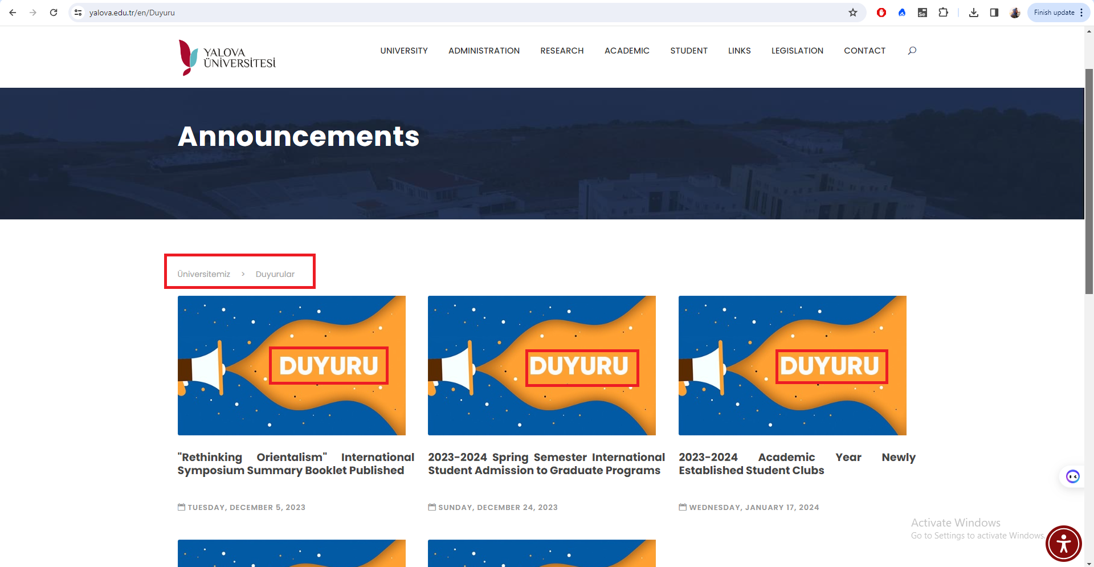Toggle the browser side panel icon
1094x567 pixels.
pyautogui.click(x=994, y=13)
